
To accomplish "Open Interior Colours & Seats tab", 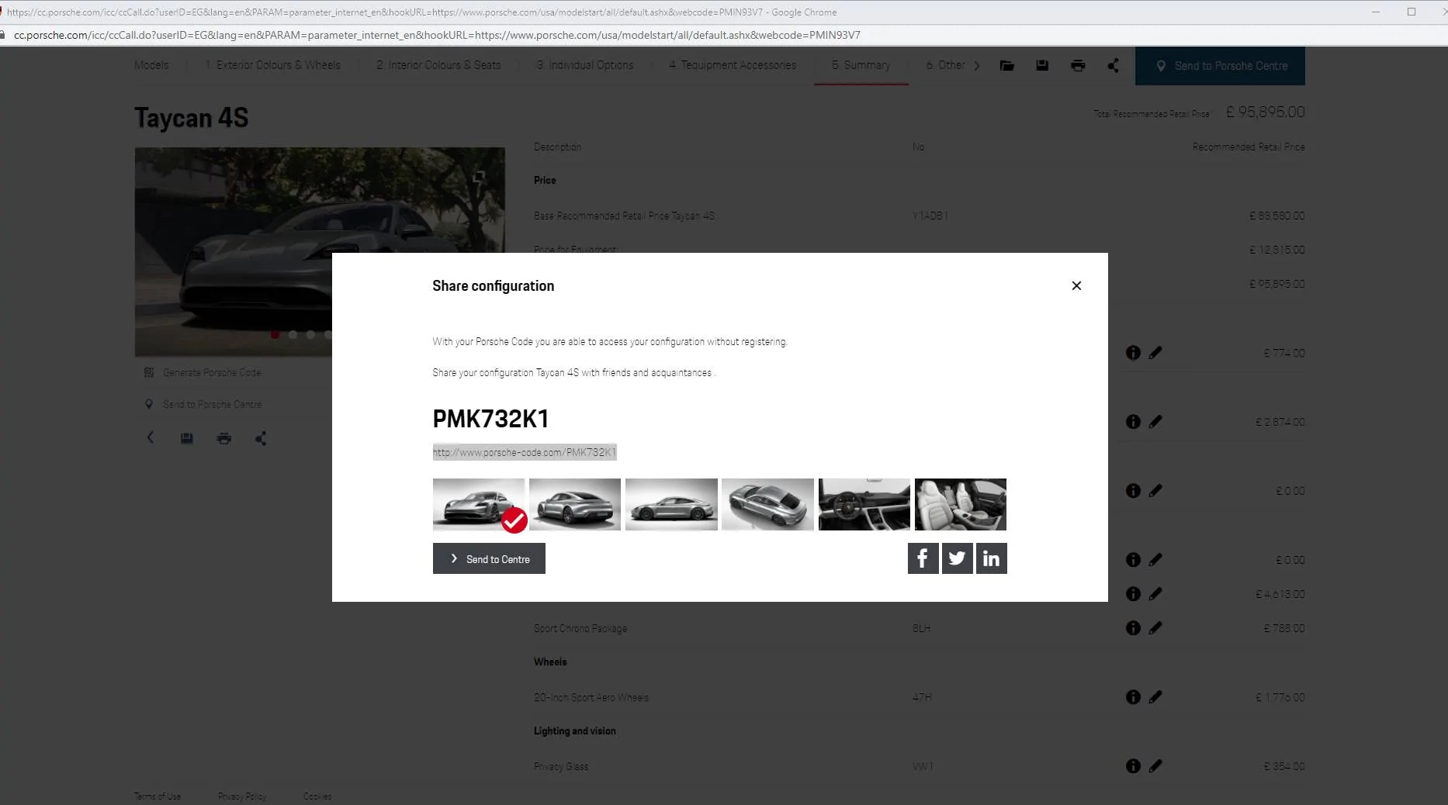I will pyautogui.click(x=438, y=65).
